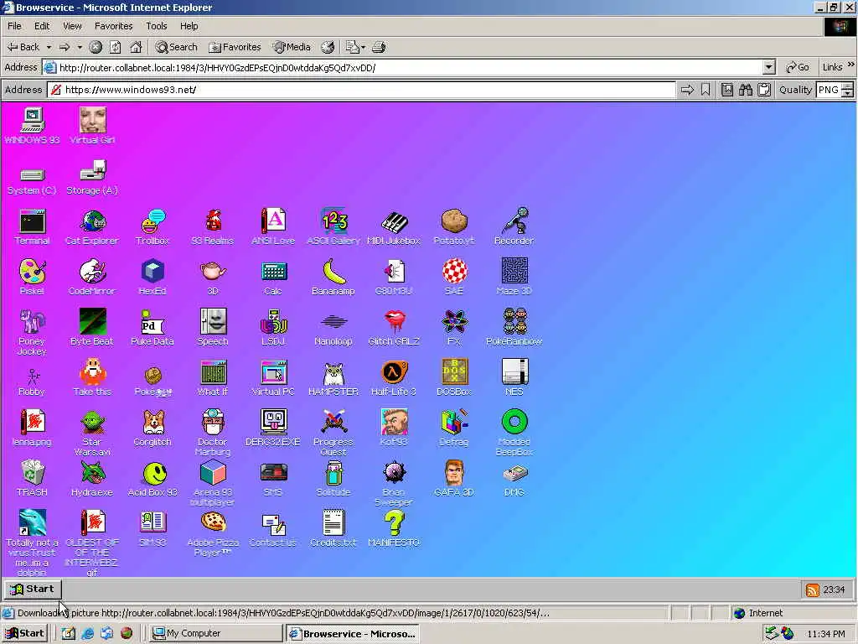
Task: Open the 93 Realms icon
Action: click(213, 226)
